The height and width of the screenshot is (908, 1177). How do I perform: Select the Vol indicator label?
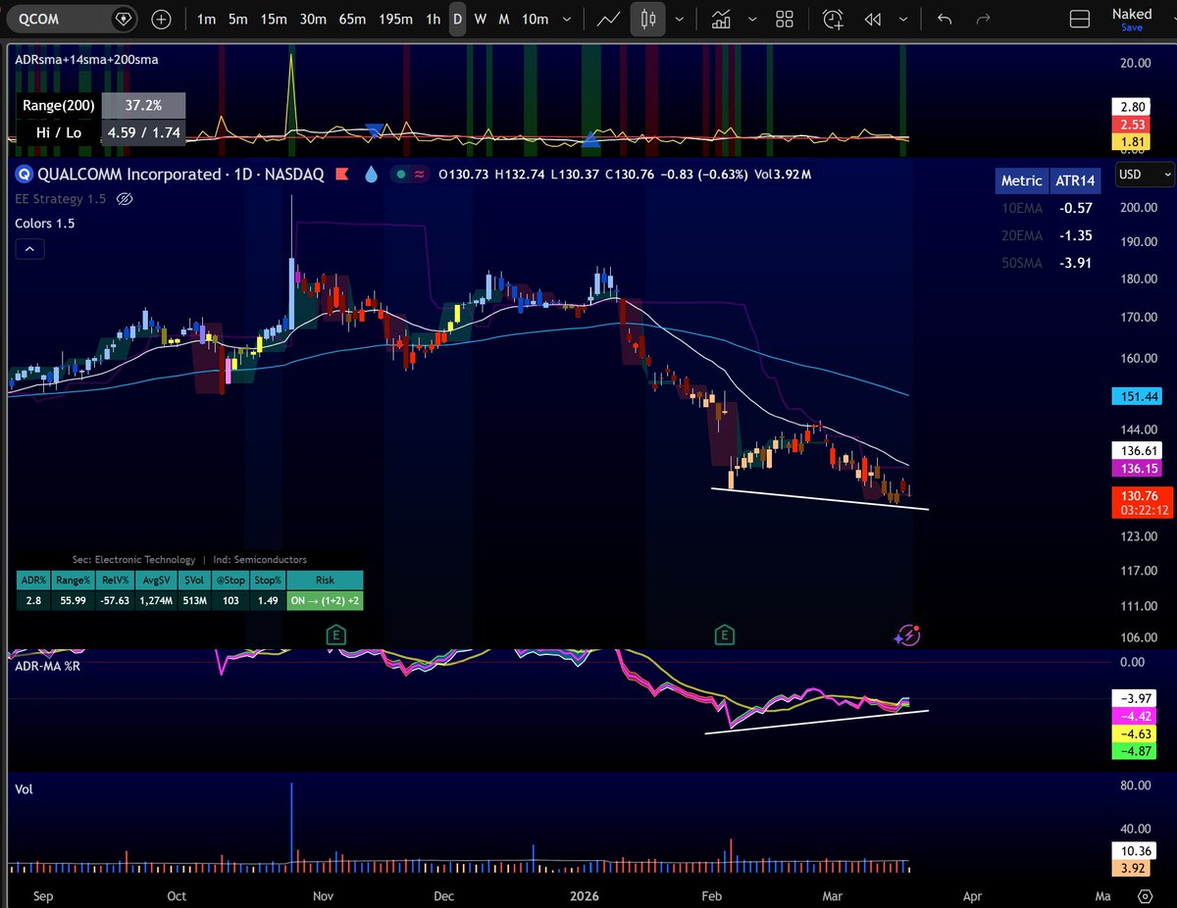24,788
